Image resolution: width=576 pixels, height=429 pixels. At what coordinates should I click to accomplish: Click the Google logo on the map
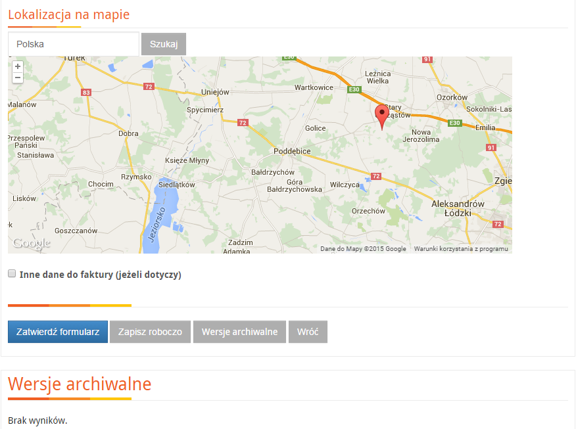pyautogui.click(x=32, y=243)
